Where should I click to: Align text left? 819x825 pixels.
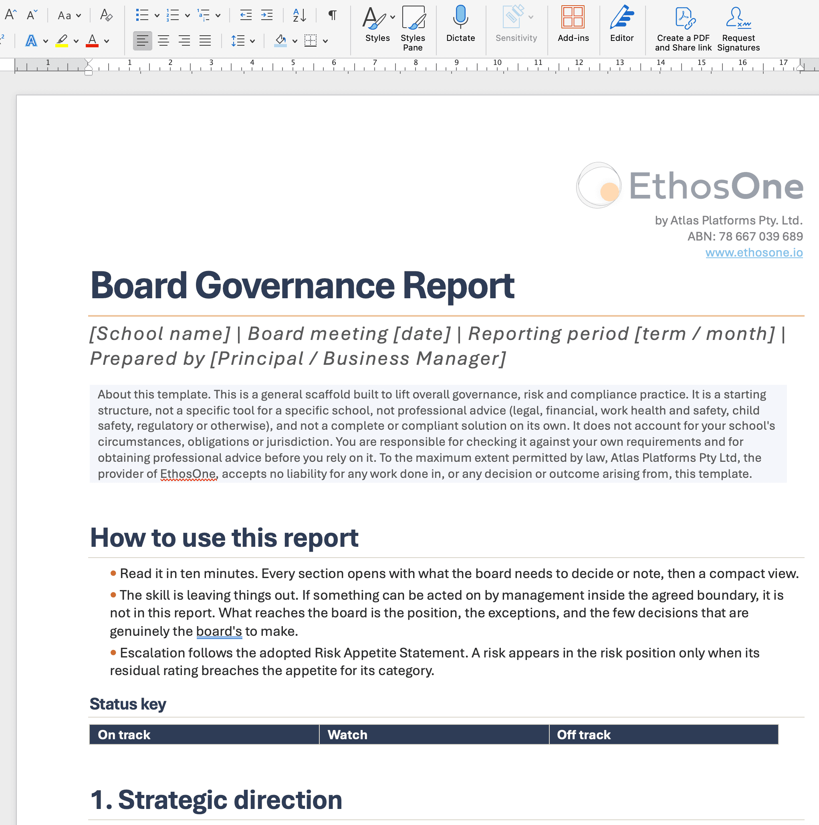(143, 41)
